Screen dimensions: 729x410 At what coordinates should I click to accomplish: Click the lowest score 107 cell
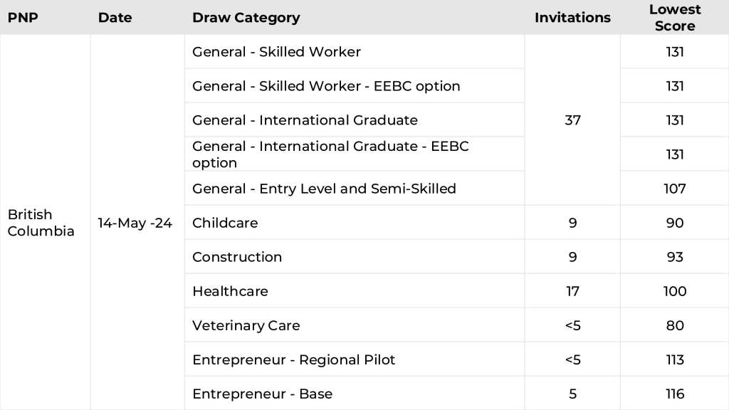pyautogui.click(x=674, y=189)
